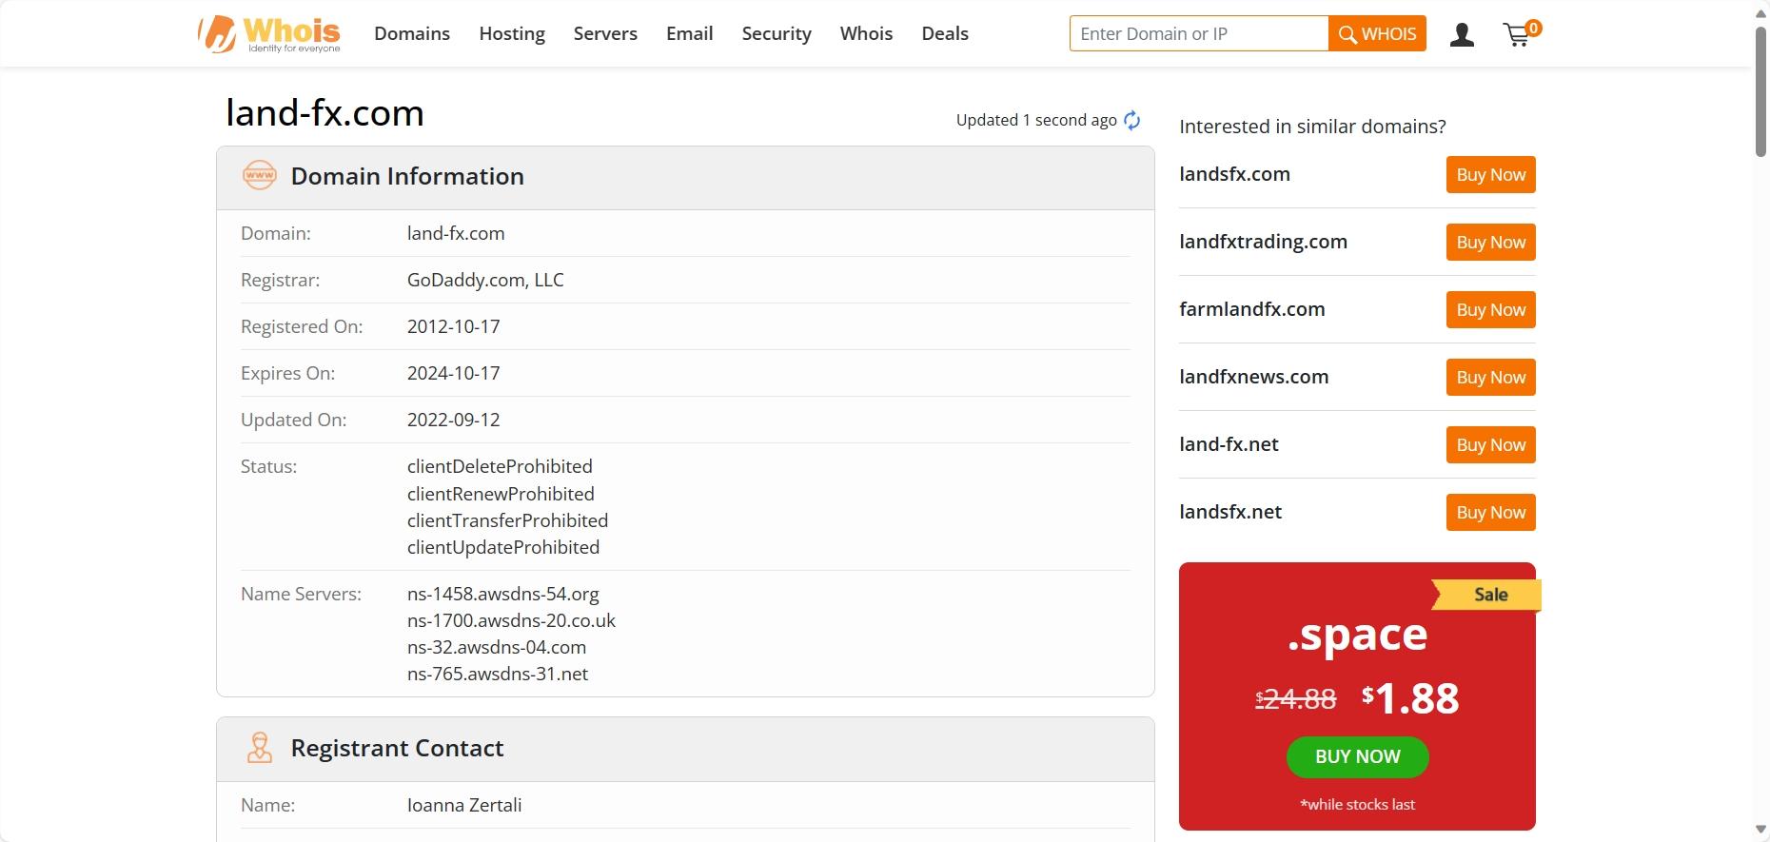Open the shopping cart icon
Screen dimensions: 1770x842
[x=1521, y=34]
